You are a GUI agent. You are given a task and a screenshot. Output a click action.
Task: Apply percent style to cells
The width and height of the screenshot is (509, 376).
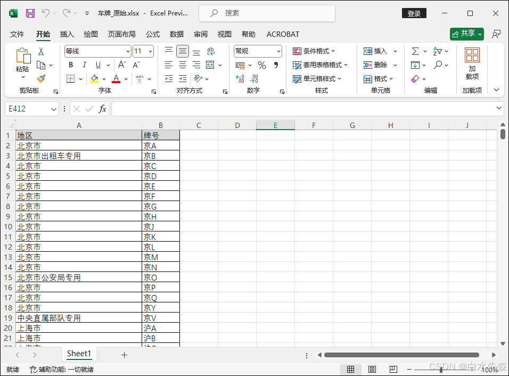(262, 65)
